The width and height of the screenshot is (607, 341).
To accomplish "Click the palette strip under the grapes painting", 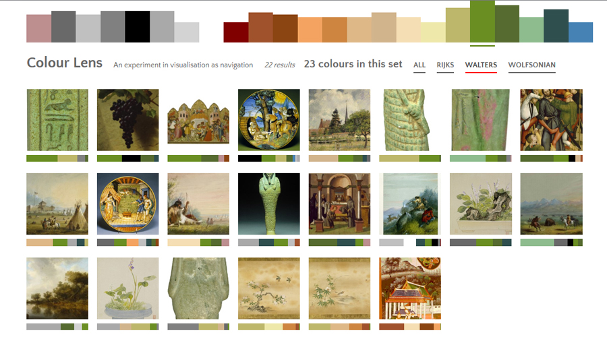I will tap(127, 158).
